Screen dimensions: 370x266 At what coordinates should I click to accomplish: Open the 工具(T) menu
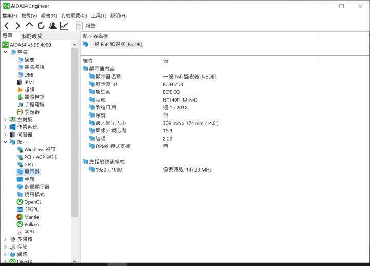99,16
